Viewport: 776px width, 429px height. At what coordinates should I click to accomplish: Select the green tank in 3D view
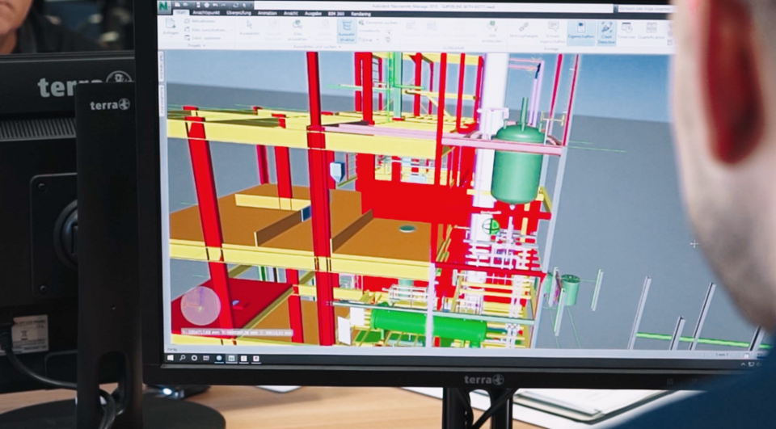click(517, 166)
